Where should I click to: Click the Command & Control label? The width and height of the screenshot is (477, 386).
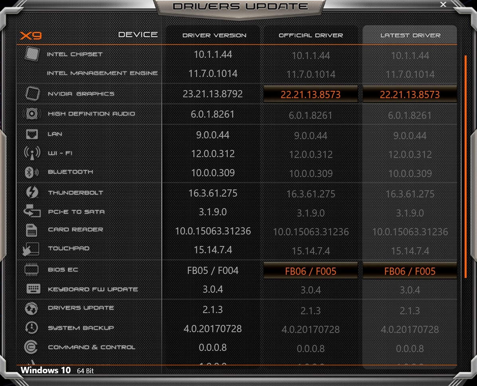[92, 347]
